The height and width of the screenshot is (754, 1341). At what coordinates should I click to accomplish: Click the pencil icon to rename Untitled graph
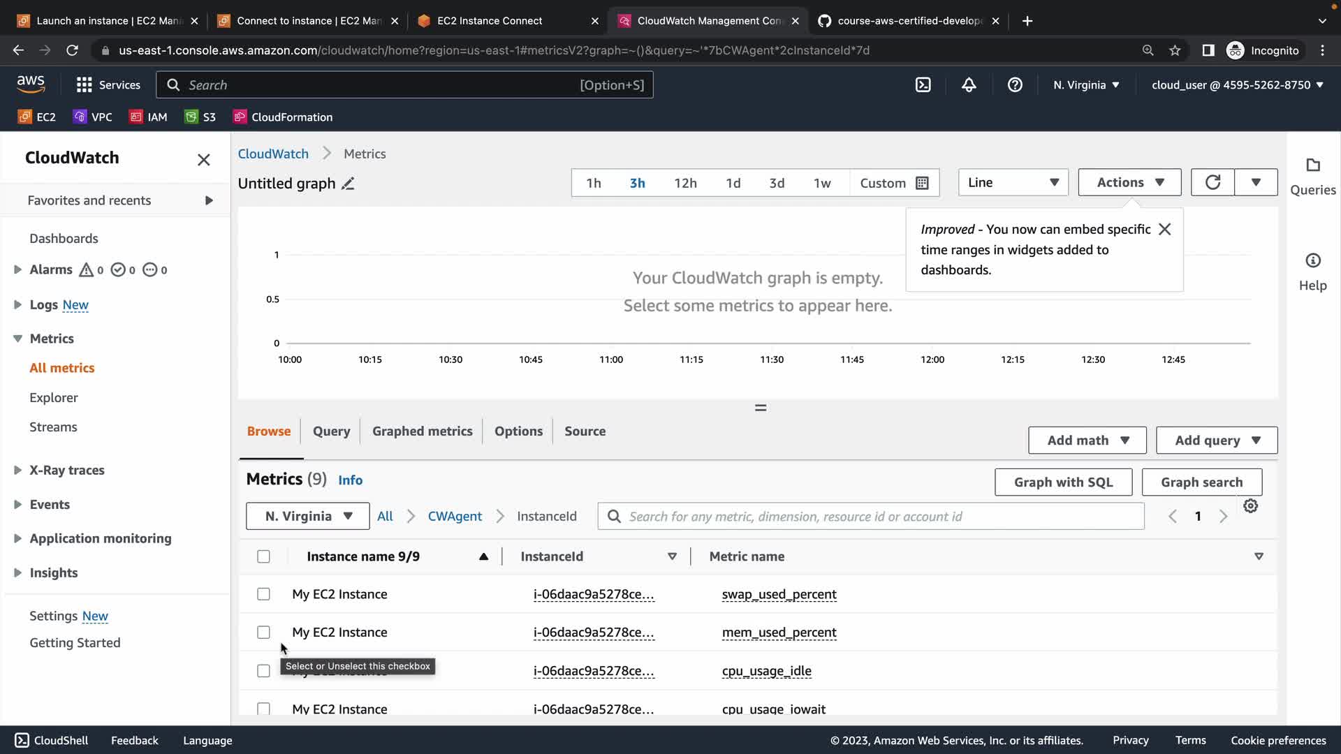(348, 184)
